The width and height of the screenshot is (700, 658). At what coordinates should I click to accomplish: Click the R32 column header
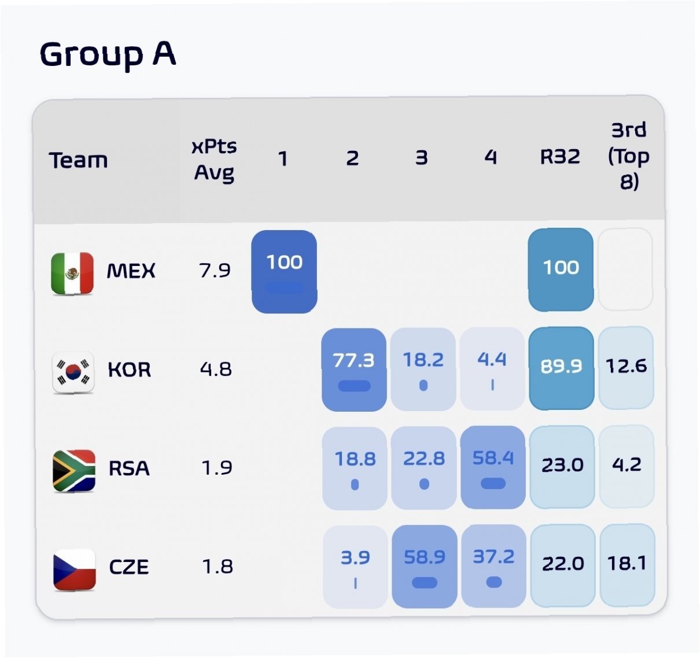coord(560,157)
